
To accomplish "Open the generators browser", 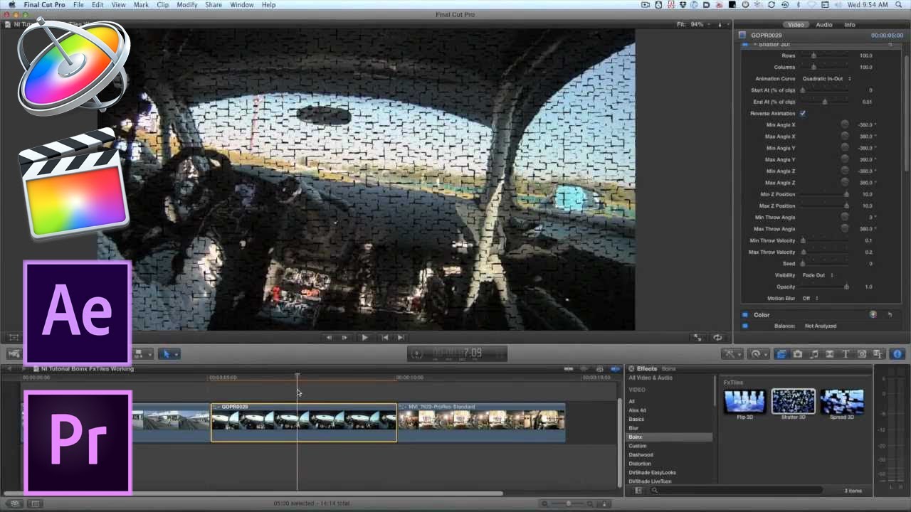I will pyautogui.click(x=862, y=353).
